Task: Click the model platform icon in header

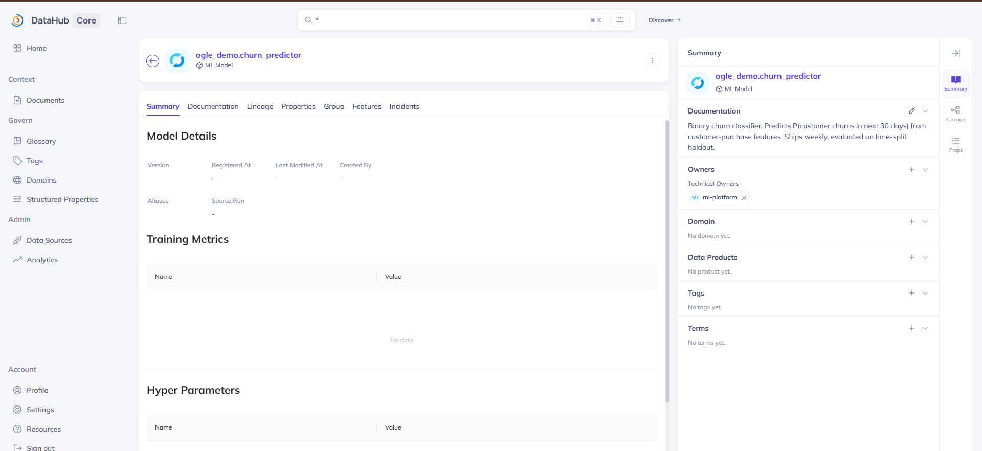Action: click(x=177, y=60)
